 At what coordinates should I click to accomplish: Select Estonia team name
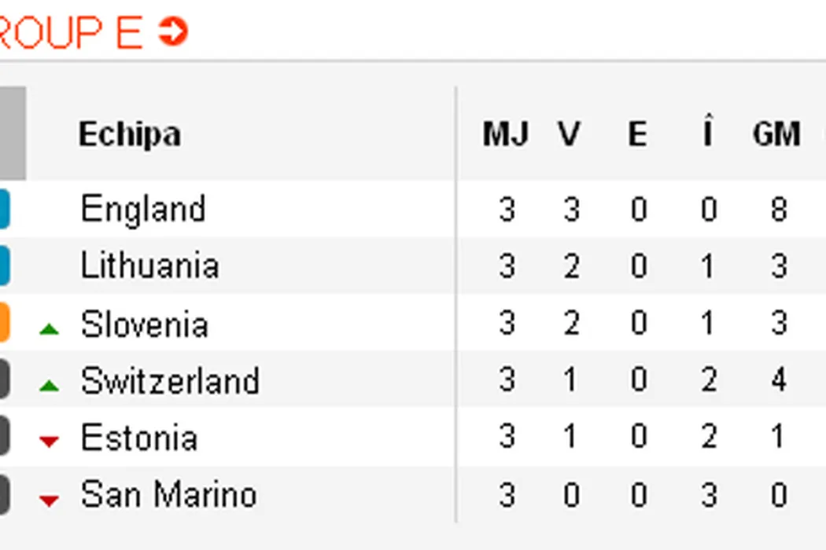(x=139, y=438)
